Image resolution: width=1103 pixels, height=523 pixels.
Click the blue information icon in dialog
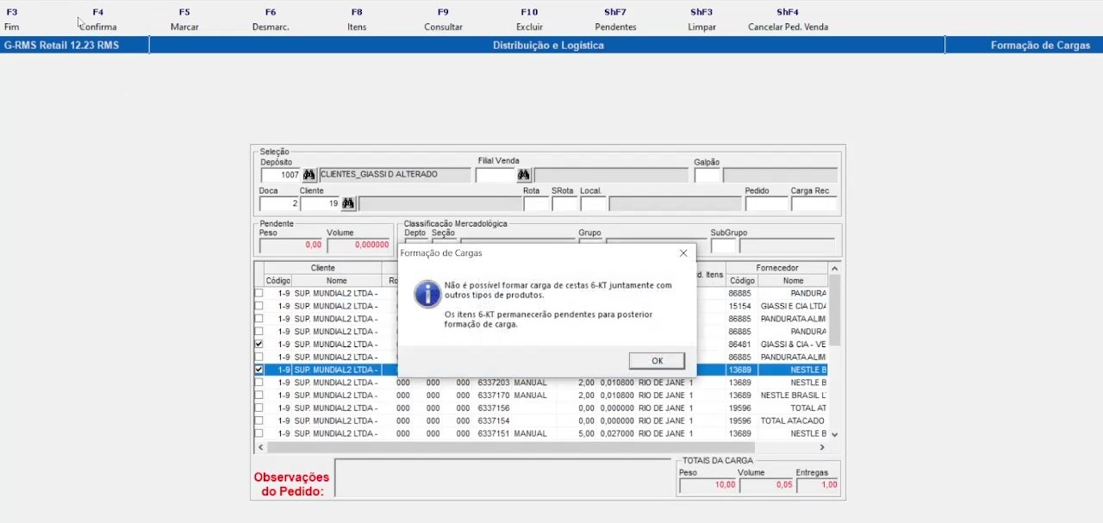427,294
